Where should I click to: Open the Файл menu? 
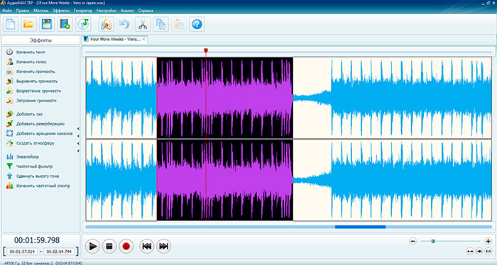click(x=7, y=11)
